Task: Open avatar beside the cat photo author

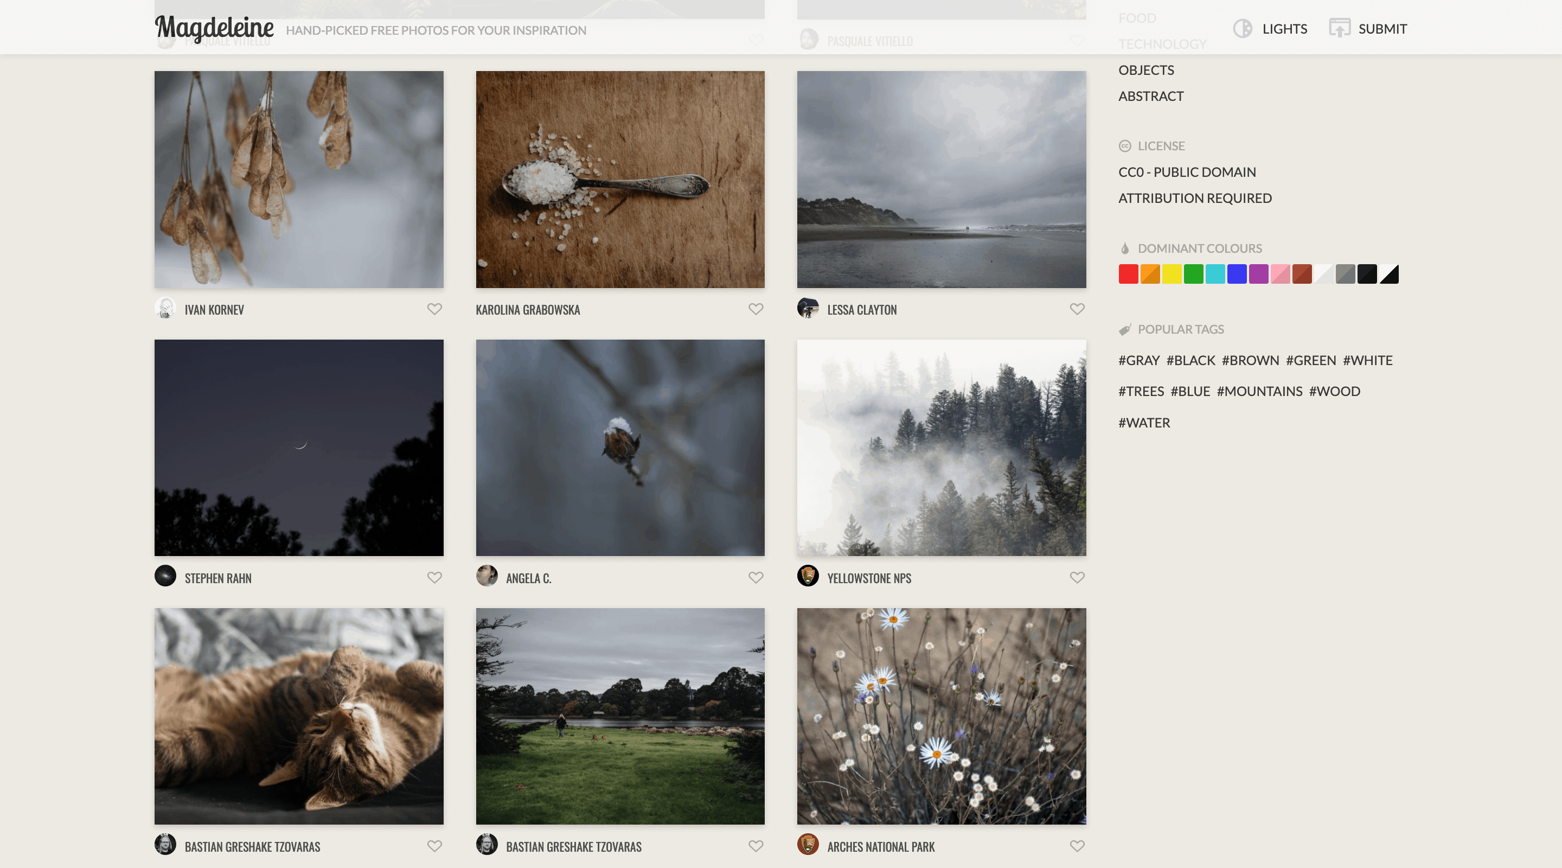Action: click(x=165, y=844)
